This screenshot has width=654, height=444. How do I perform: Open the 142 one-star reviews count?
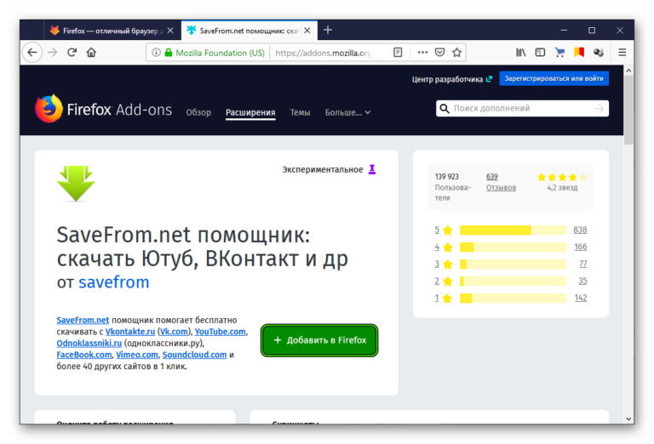click(x=581, y=299)
